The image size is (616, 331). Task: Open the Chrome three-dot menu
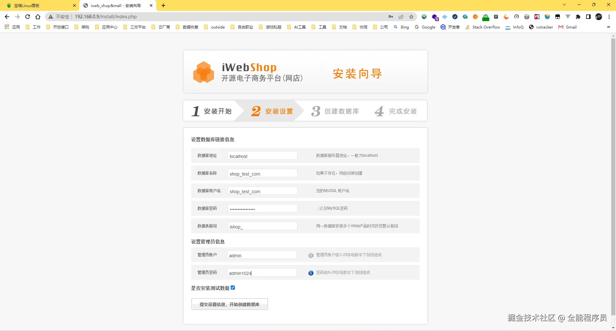click(x=609, y=17)
